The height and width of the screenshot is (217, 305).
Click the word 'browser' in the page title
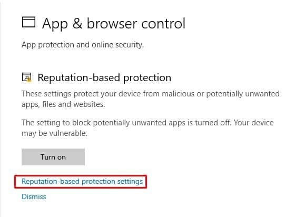[112, 24]
